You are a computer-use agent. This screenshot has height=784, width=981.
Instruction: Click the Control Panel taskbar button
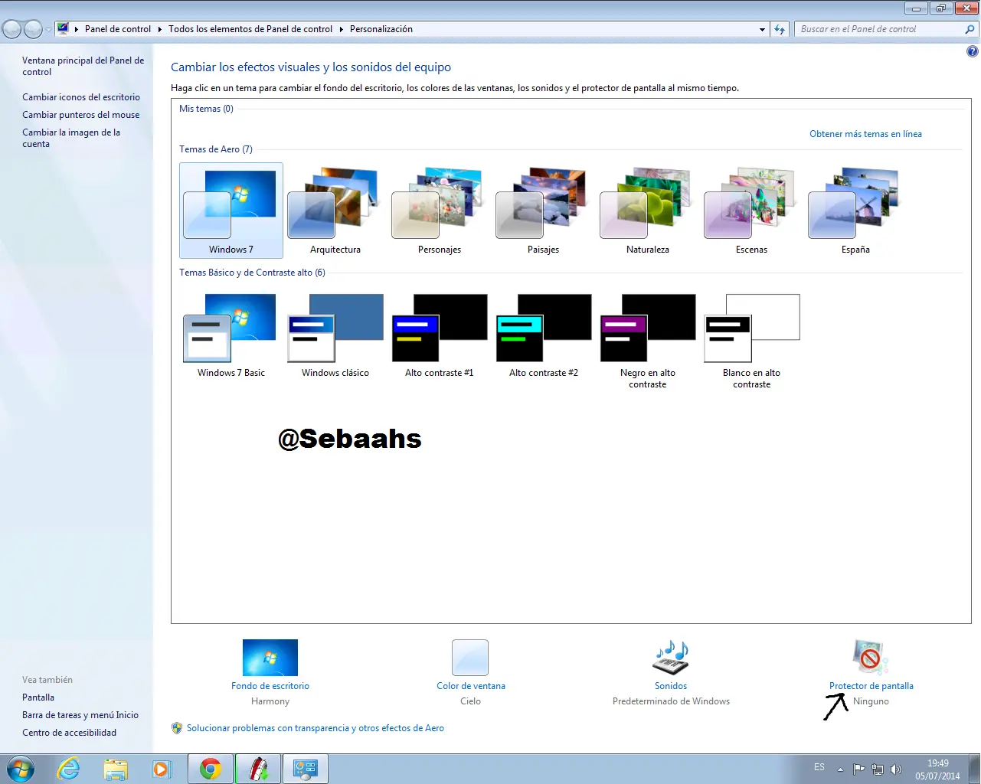pos(306,769)
